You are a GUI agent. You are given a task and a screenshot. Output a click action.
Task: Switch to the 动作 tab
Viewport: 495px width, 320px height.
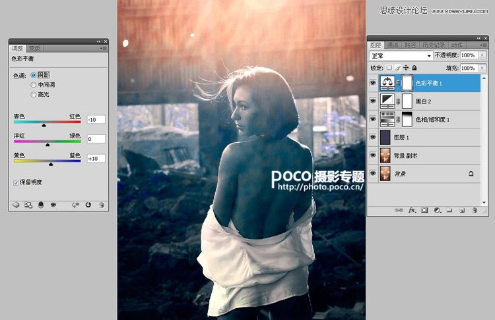click(457, 45)
